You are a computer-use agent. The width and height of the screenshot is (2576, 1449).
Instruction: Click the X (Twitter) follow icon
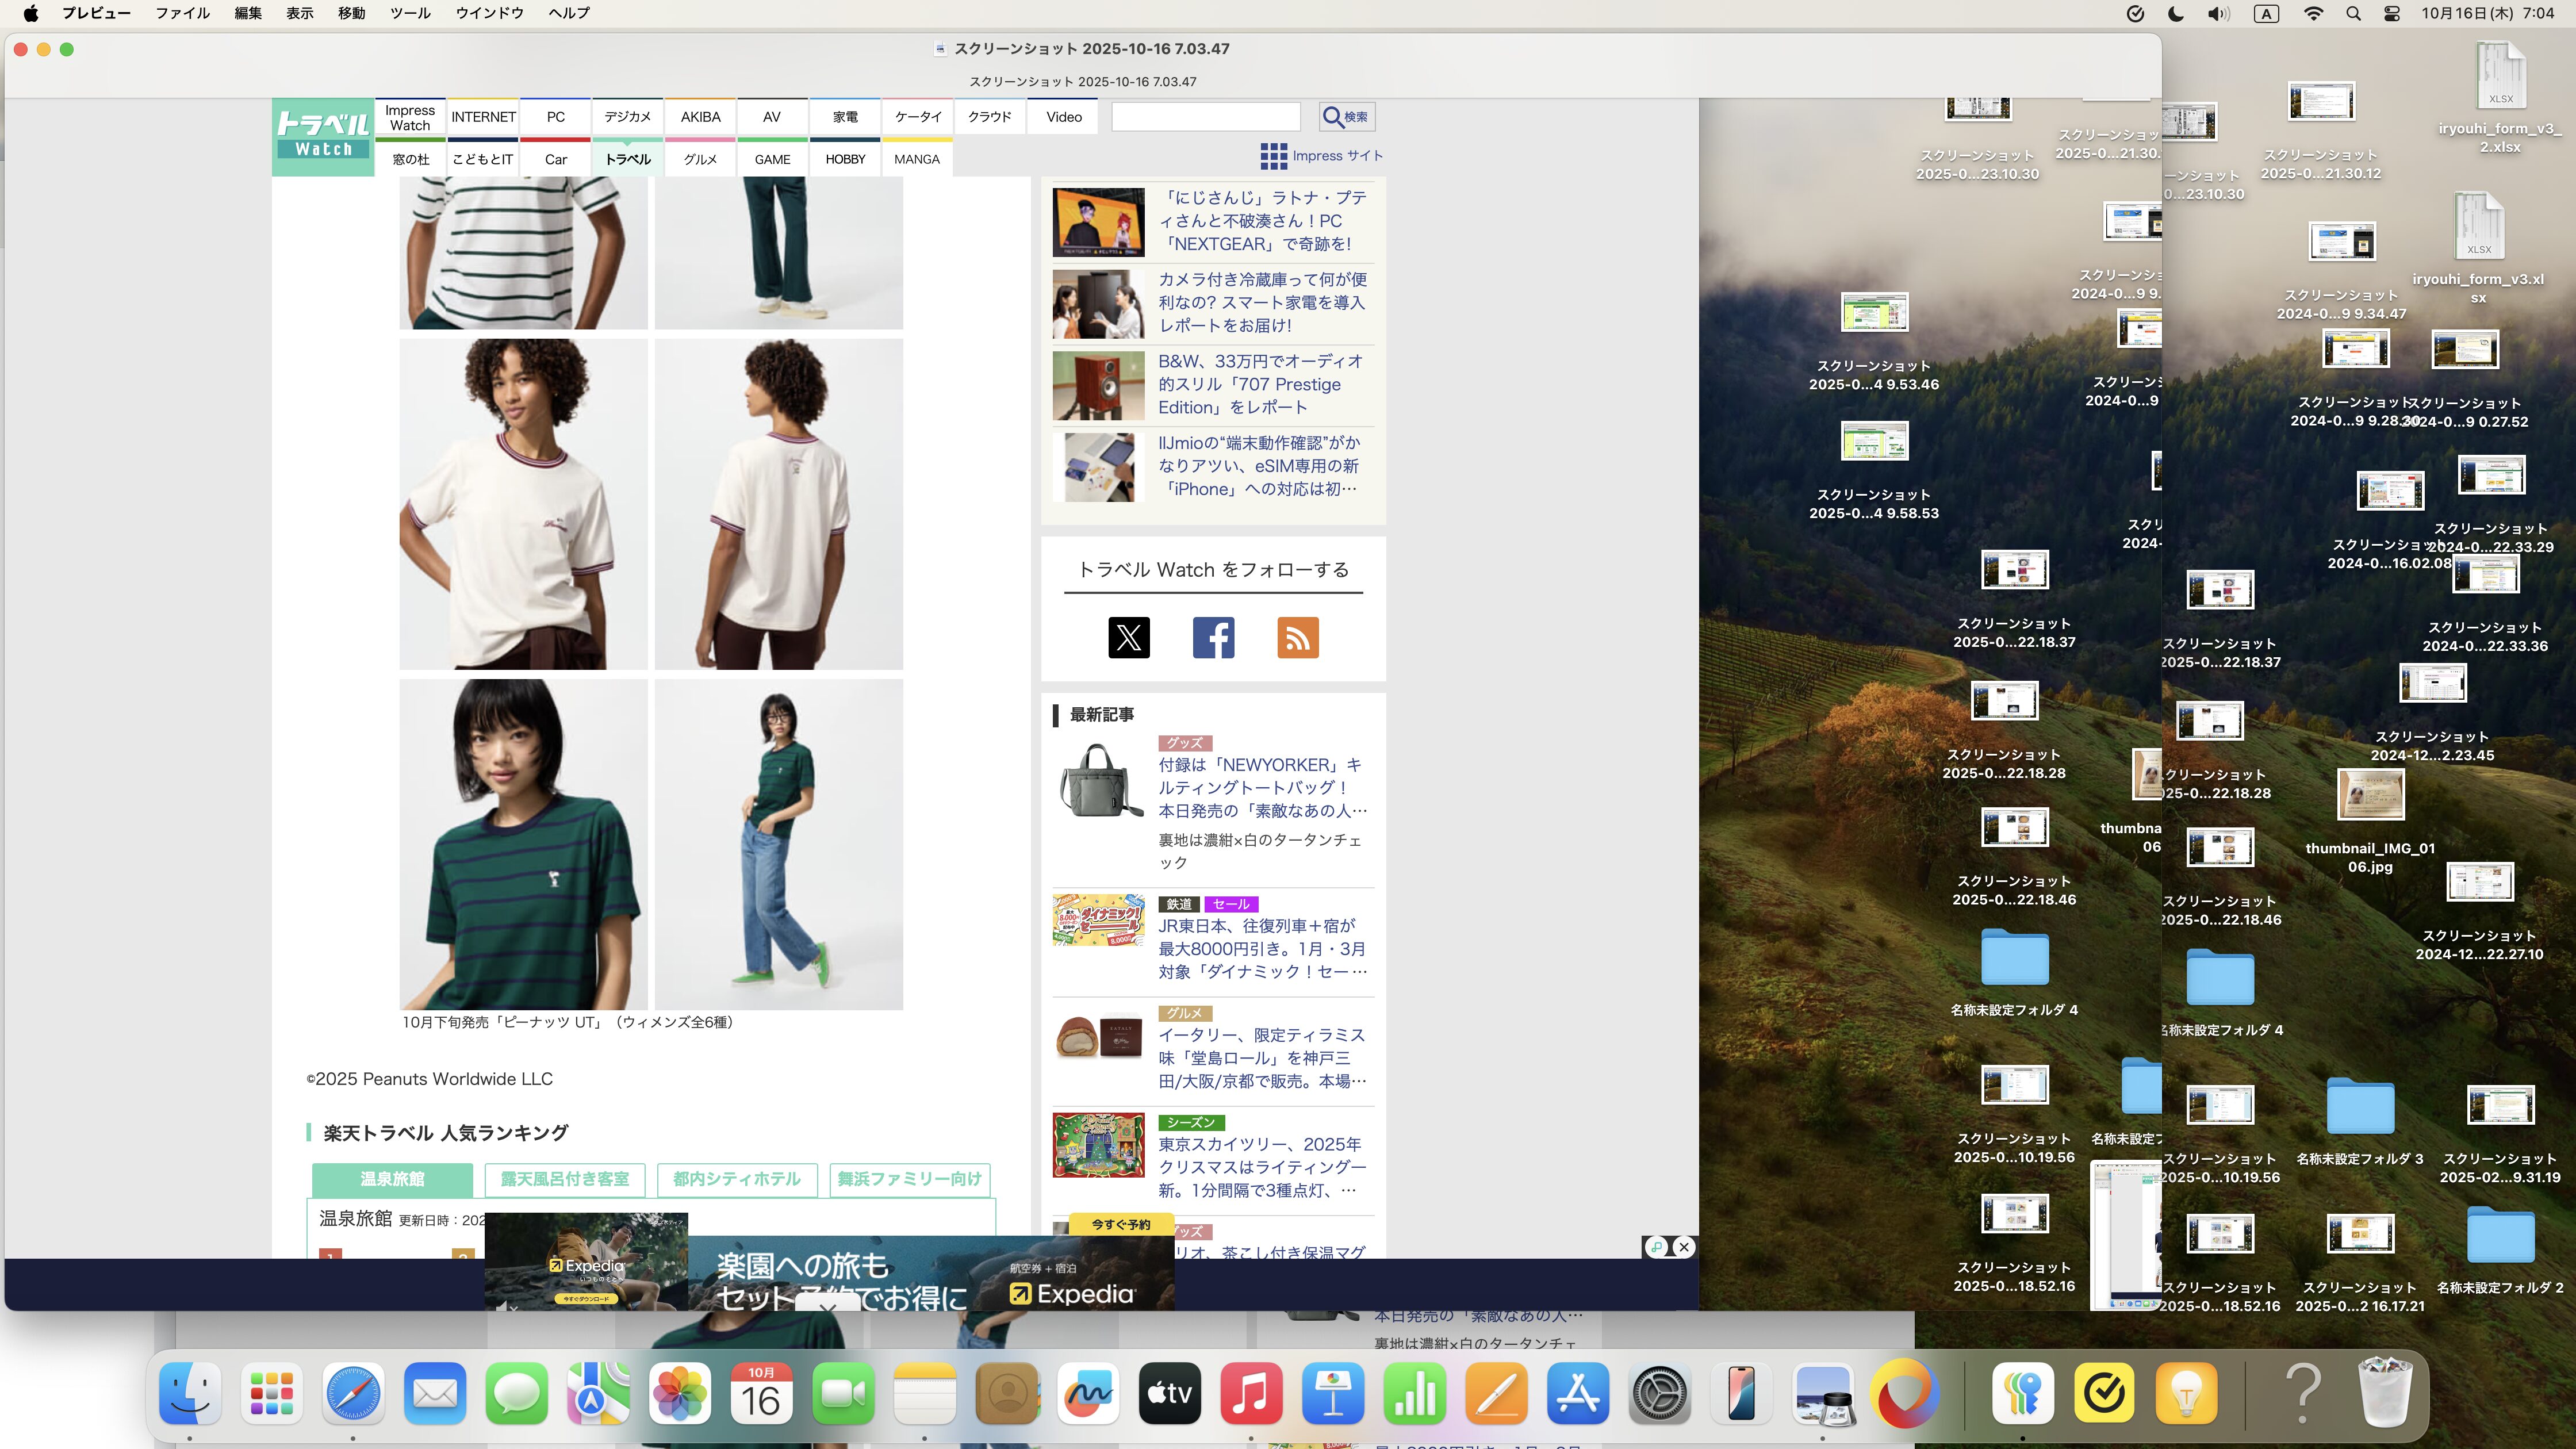(1129, 637)
